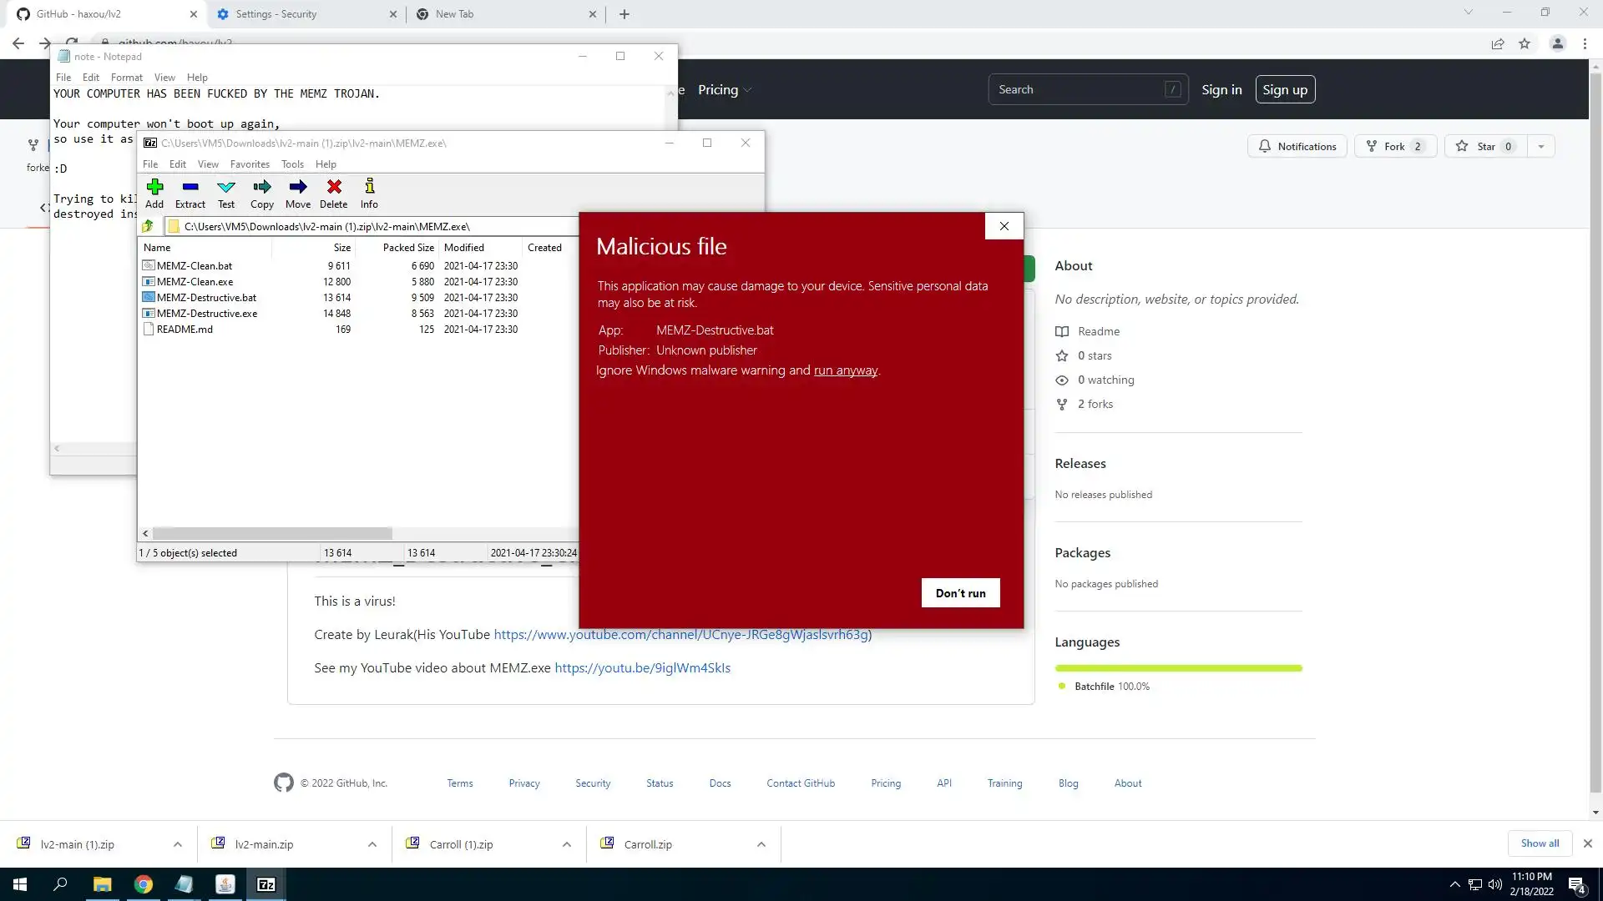This screenshot has width=1603, height=901.
Task: Open the Pricing dropdown in the GitHub header
Action: click(724, 89)
